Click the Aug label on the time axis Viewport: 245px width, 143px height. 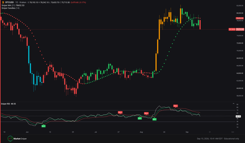141,132
